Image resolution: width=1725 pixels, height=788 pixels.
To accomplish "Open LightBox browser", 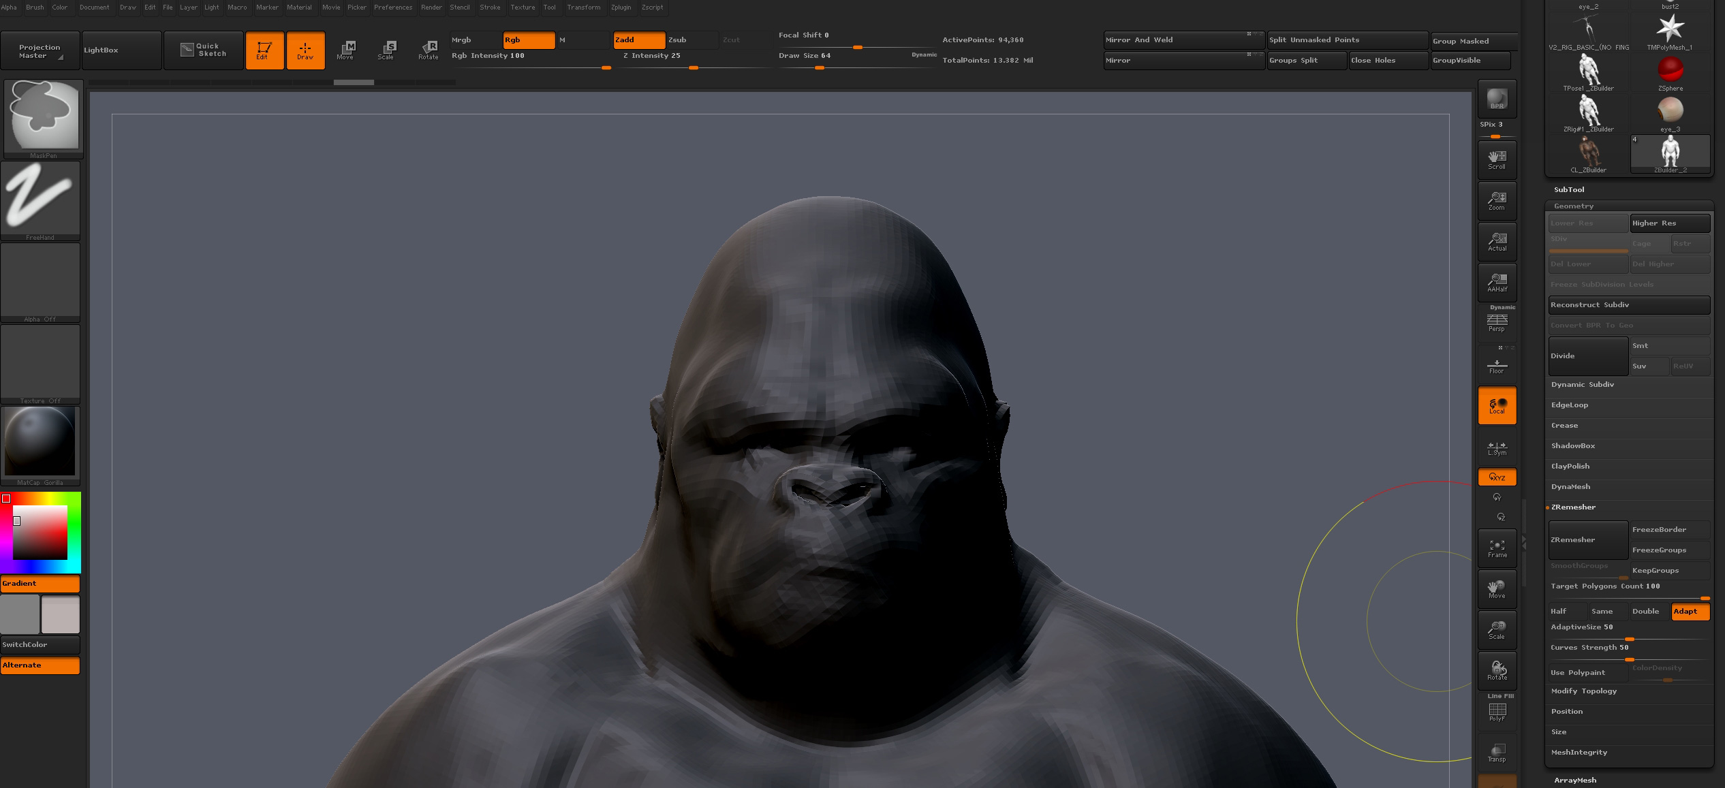I will (121, 50).
